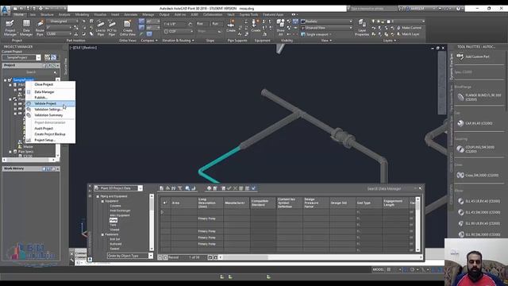Image resolution: width=508 pixels, height=286 pixels.
Task: Click the Data Manager horizontal scrollbar
Action: pyautogui.click(x=245, y=257)
